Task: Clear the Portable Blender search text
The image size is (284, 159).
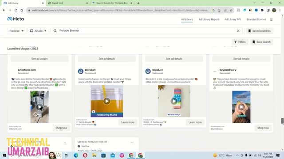Action: [x=238, y=31]
